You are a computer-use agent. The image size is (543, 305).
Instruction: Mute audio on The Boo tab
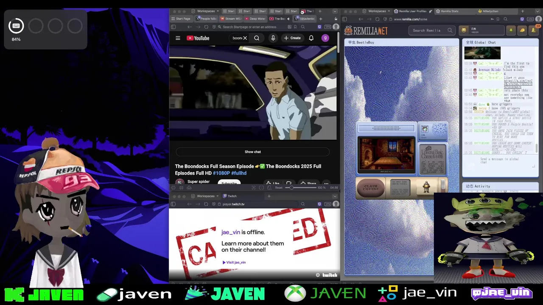pyautogui.click(x=288, y=19)
